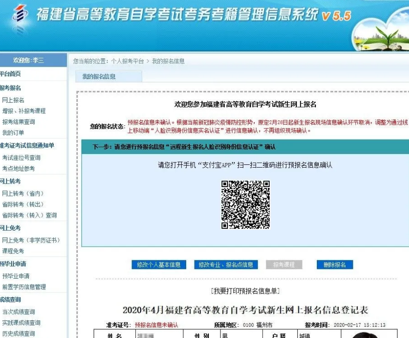Viewport: 409px width, 338px height.
Task: Click the 成绩查询 section header
Action: (x=11, y=300)
